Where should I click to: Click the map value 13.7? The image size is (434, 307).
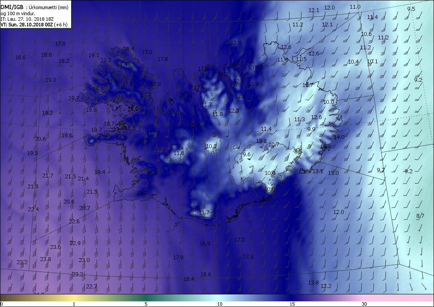(x=155, y=133)
